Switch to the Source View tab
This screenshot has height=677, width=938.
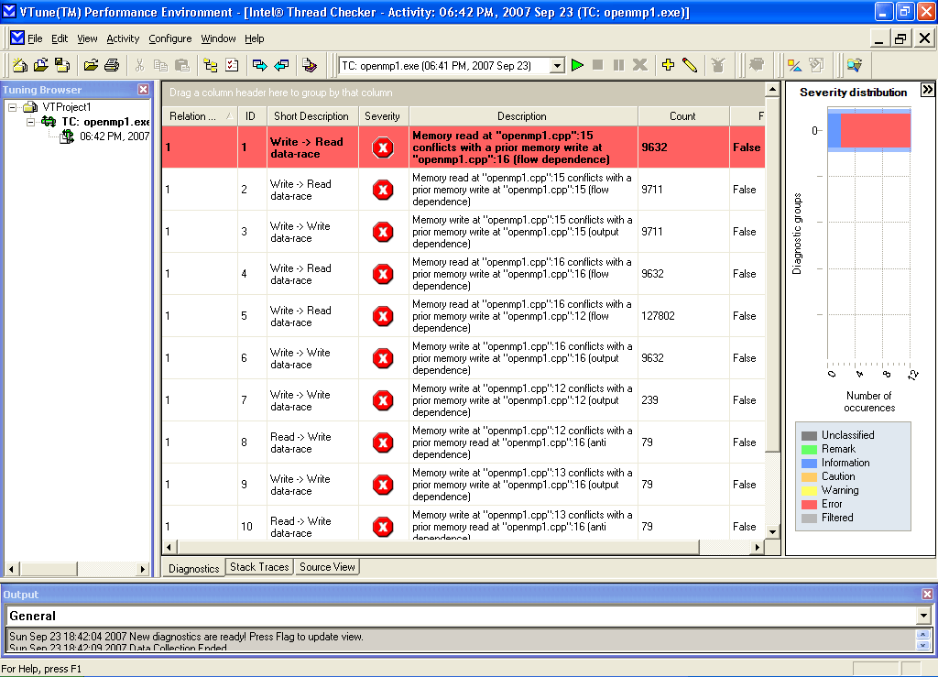coord(327,567)
